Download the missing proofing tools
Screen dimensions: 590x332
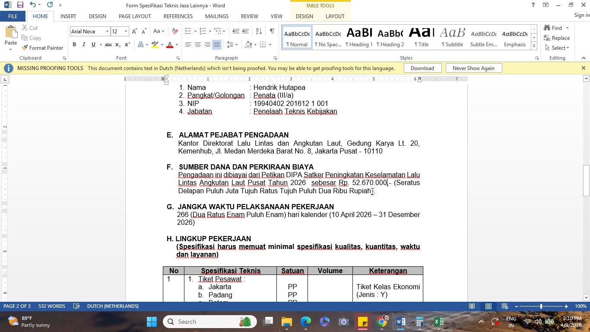click(x=422, y=68)
